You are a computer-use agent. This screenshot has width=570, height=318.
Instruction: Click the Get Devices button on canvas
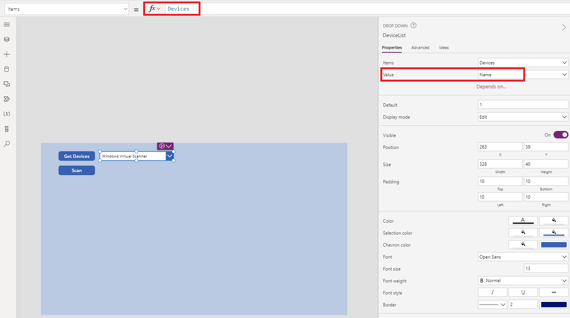(77, 156)
